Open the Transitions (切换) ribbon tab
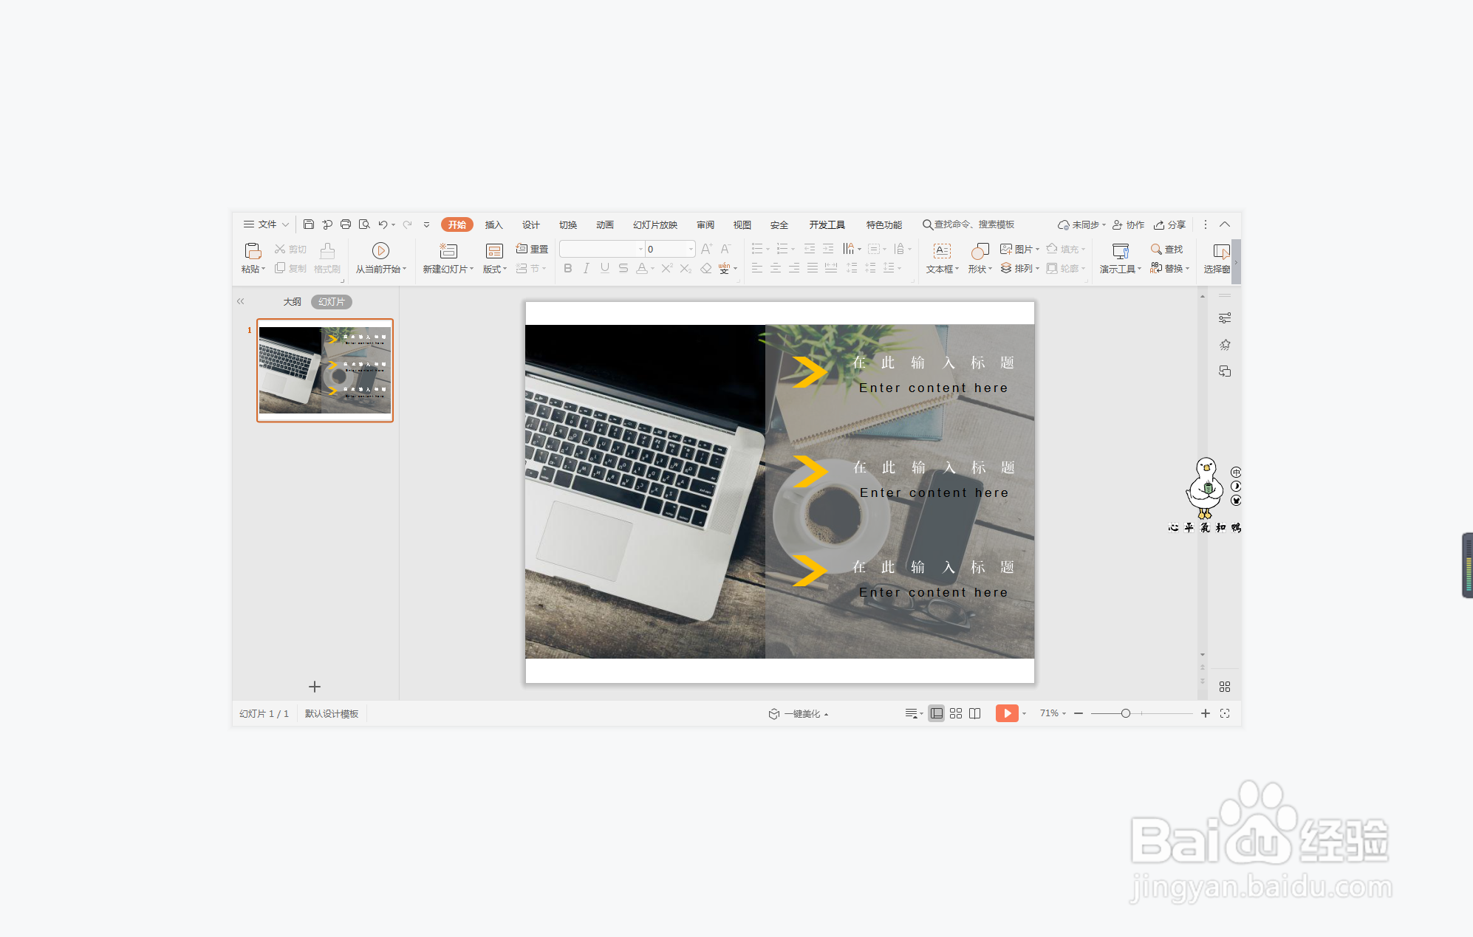Screen dimensions: 1473x937 click(x=567, y=224)
